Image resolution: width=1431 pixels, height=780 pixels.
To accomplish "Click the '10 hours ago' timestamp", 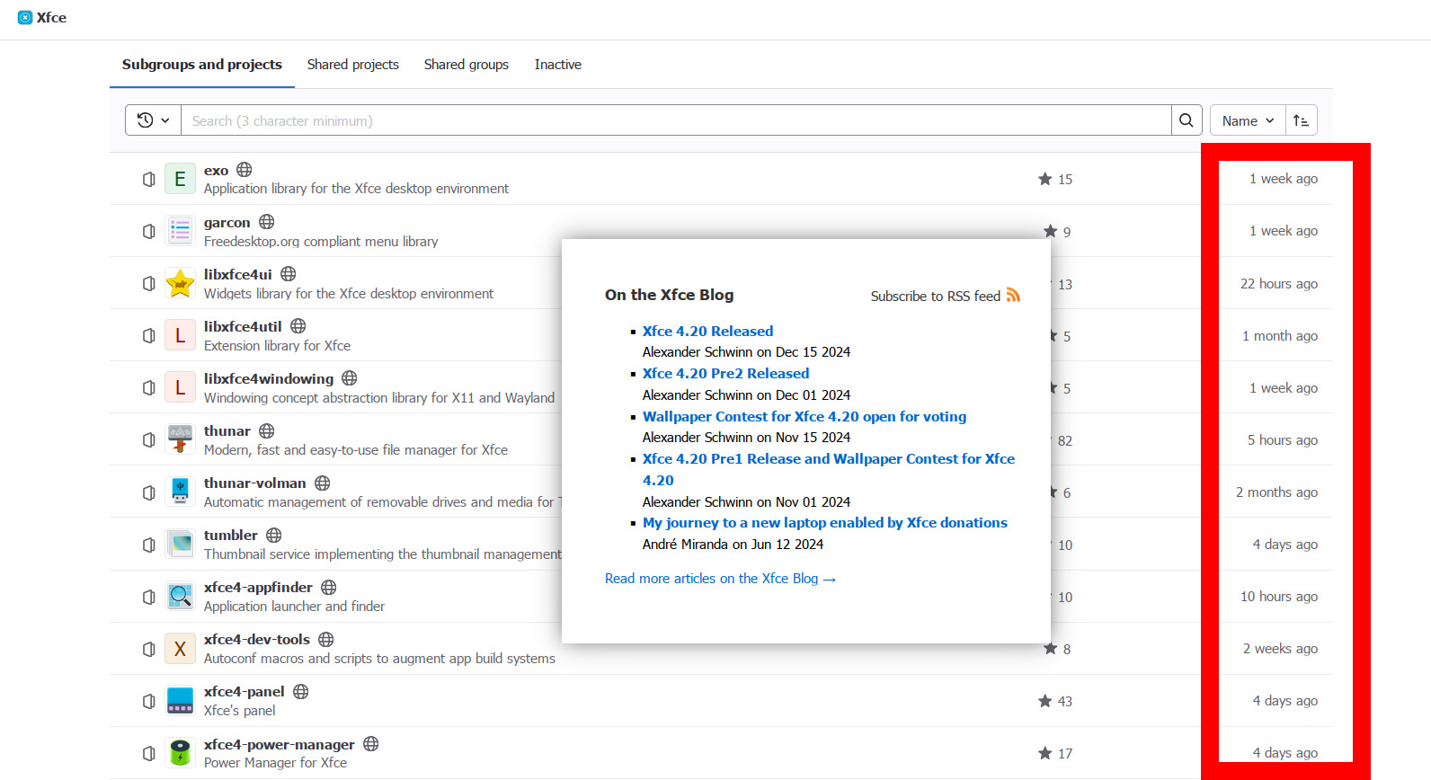I will [x=1279, y=597].
